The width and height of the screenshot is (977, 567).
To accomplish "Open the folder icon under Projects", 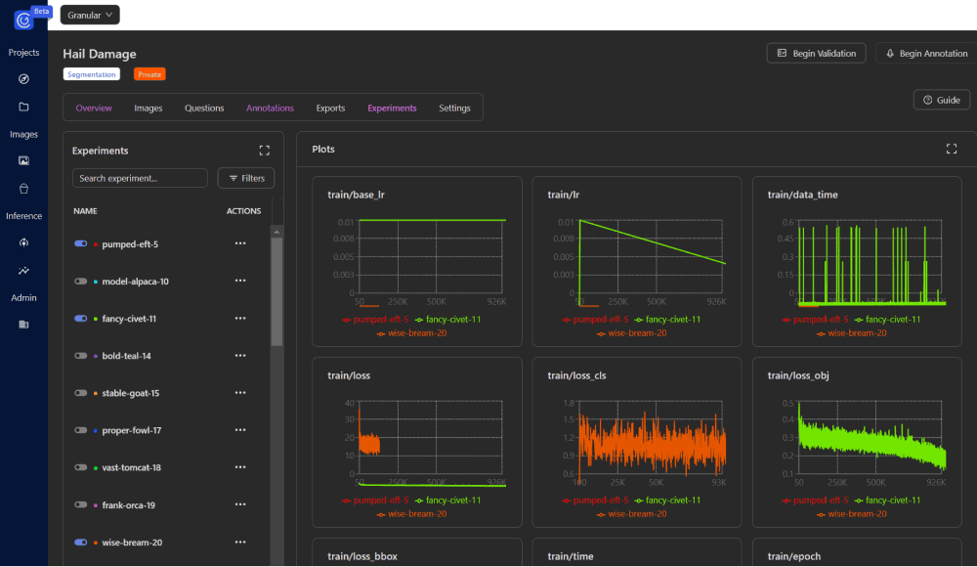I will pyautogui.click(x=23, y=107).
